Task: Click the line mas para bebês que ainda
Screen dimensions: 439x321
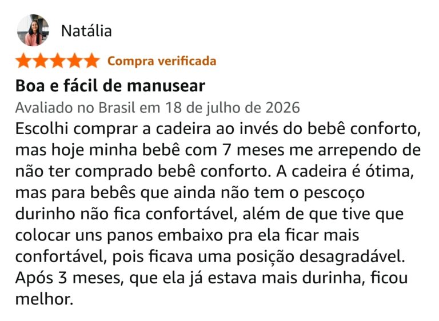Action: tap(190, 193)
